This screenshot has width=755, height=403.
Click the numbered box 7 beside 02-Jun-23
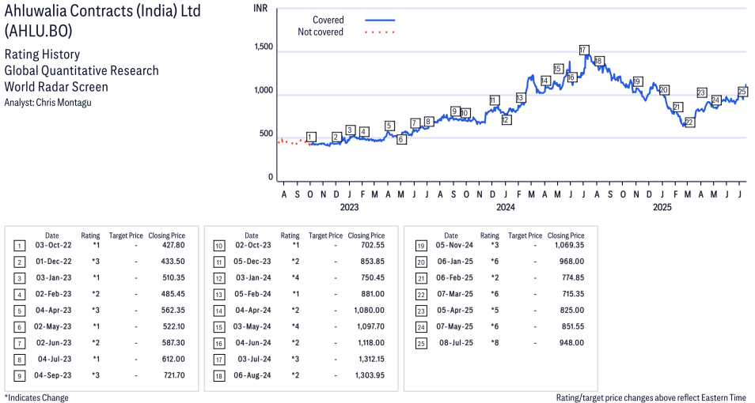tap(19, 344)
